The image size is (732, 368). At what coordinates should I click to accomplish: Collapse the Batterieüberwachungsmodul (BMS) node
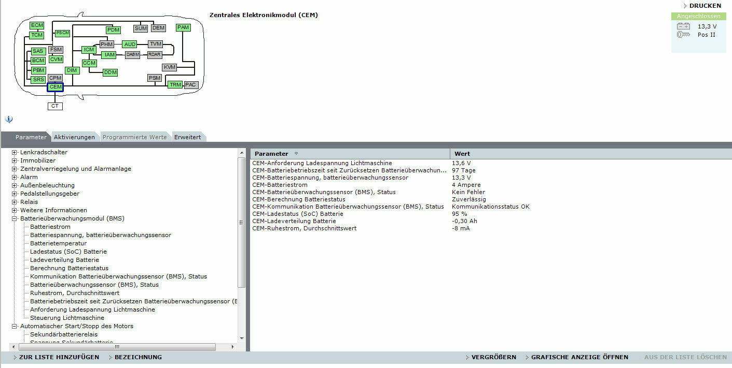point(15,219)
